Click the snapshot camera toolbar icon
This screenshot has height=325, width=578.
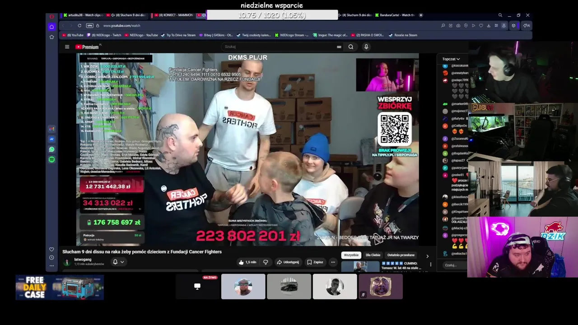tap(458, 26)
